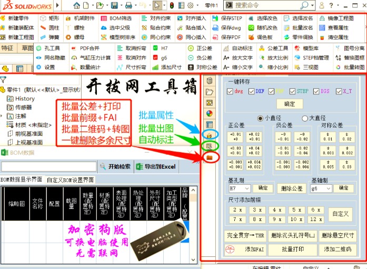Select 大直径 radio button
The width and height of the screenshot is (367, 269).
click(x=305, y=118)
